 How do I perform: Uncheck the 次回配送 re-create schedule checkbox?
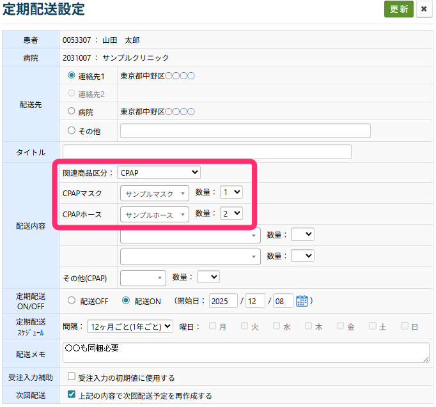[x=72, y=395]
